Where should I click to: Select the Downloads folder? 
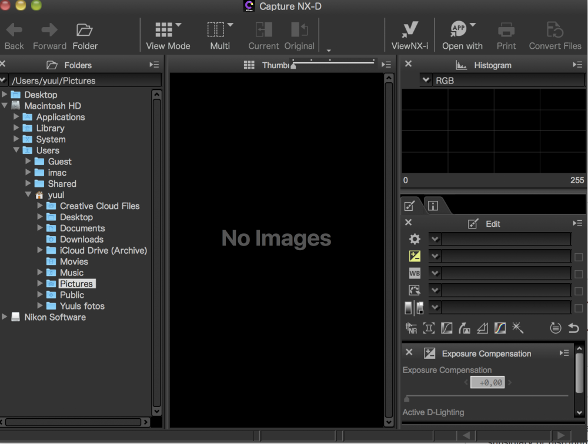(x=81, y=239)
